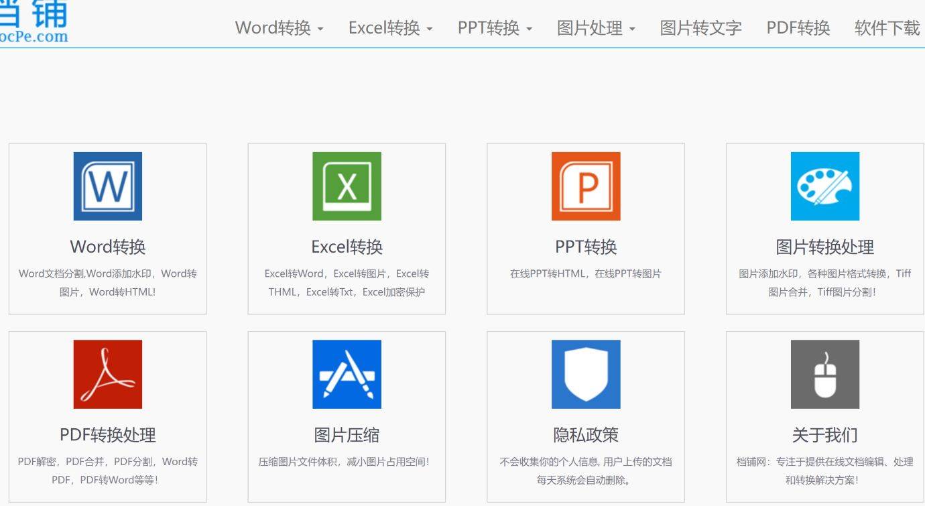The image size is (925, 506).
Task: Open the 图片压缩 card title link
Action: tap(347, 435)
